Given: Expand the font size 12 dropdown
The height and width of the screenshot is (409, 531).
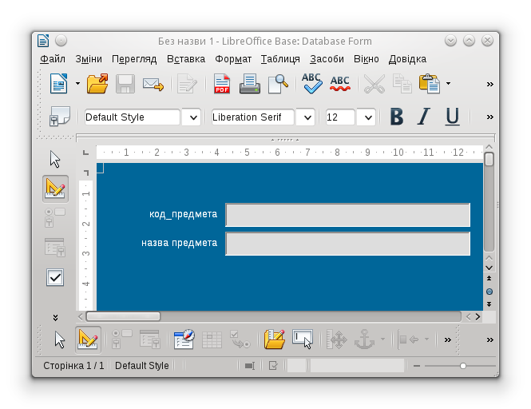Looking at the screenshot, I should coord(367,117).
